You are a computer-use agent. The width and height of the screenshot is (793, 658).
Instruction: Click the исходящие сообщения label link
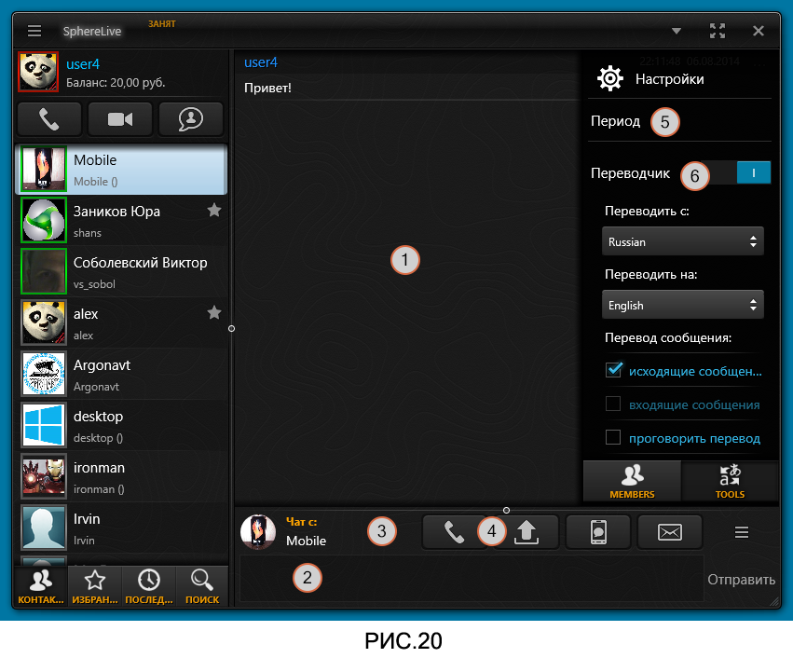(695, 371)
